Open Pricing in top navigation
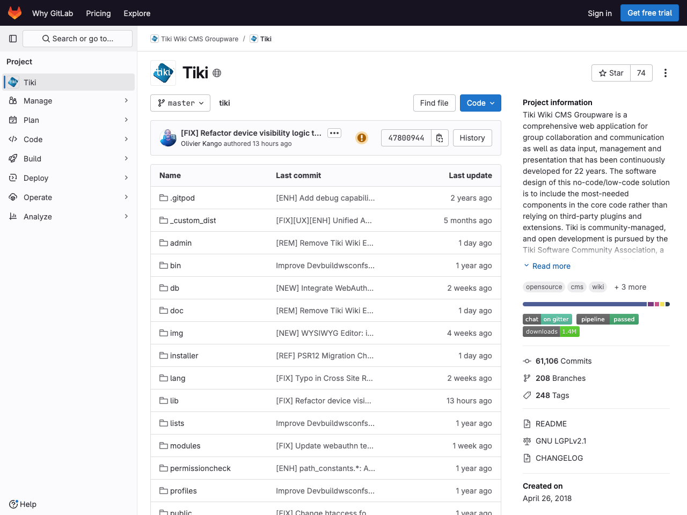The width and height of the screenshot is (687, 515). click(98, 13)
